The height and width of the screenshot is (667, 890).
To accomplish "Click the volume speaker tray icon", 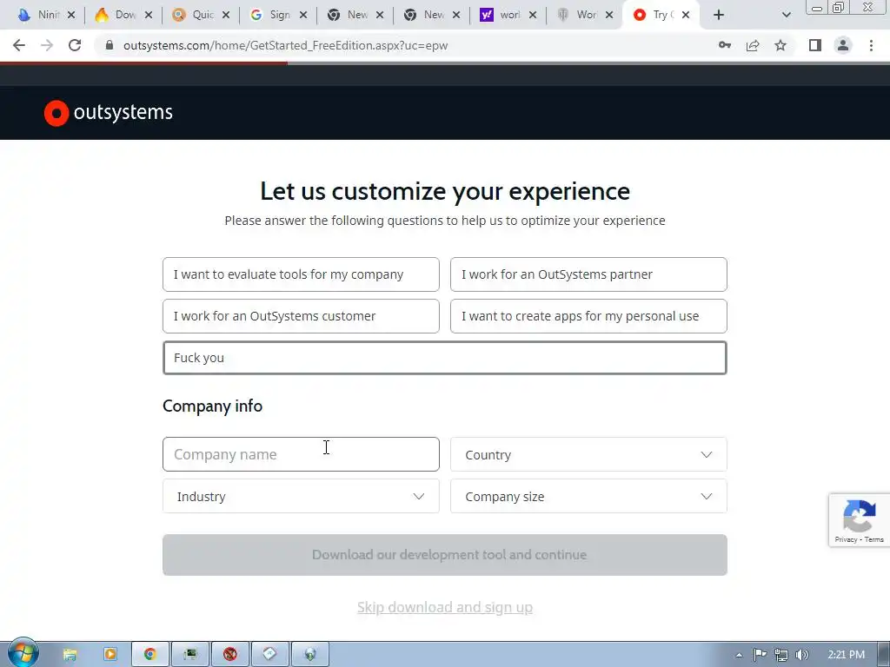I will tap(801, 655).
